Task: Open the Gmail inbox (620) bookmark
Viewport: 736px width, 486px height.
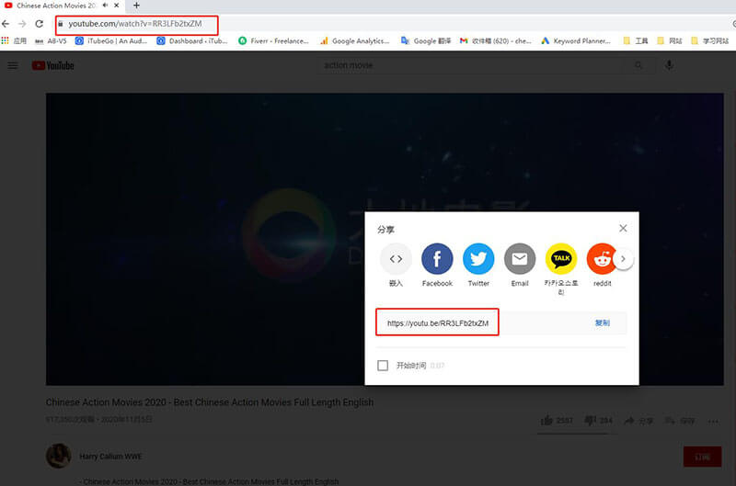Action: (x=495, y=40)
